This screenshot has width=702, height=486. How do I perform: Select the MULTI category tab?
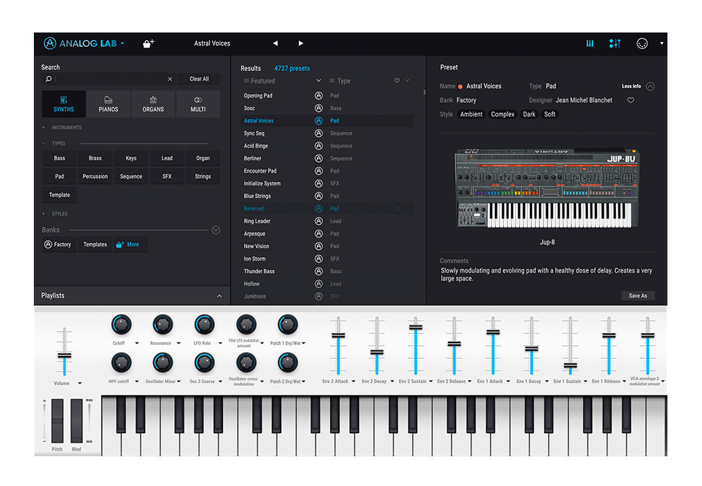198,104
